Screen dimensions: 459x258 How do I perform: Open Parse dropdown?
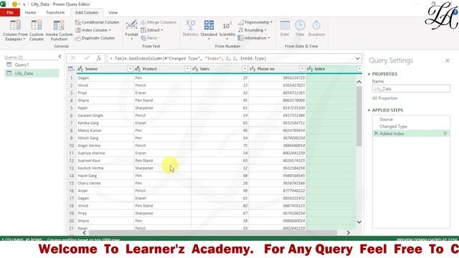pos(150,38)
